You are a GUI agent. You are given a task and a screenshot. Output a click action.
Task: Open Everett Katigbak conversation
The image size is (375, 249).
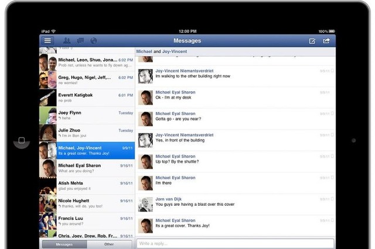pos(87,98)
